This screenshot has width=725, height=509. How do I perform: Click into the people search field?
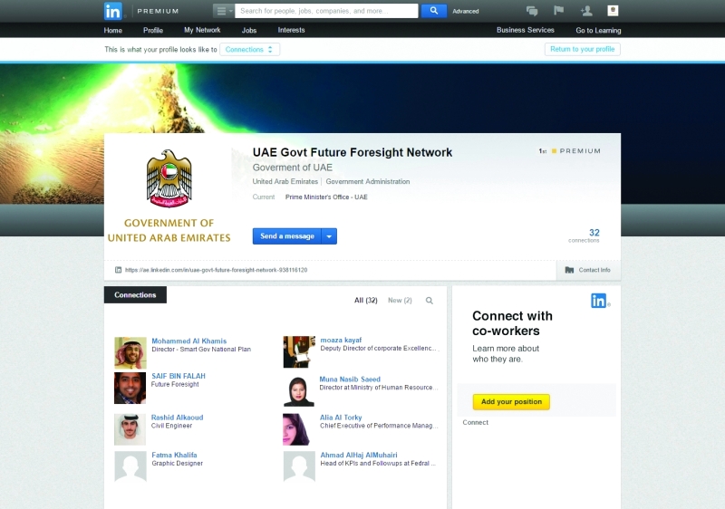coord(326,11)
